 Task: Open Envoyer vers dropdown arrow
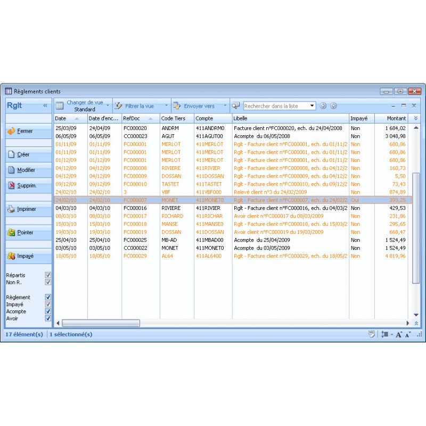coord(225,105)
